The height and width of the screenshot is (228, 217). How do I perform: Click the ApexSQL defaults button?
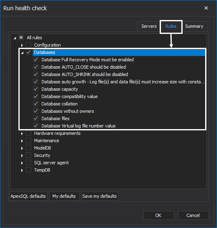(28, 196)
